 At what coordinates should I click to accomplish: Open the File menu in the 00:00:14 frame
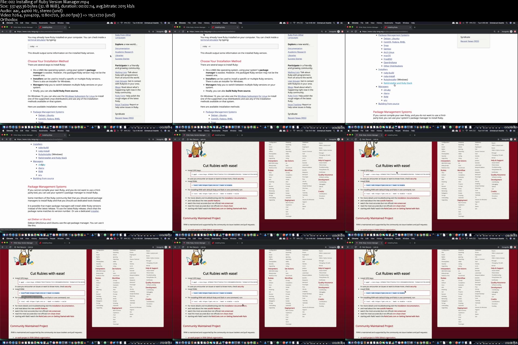[16, 23]
